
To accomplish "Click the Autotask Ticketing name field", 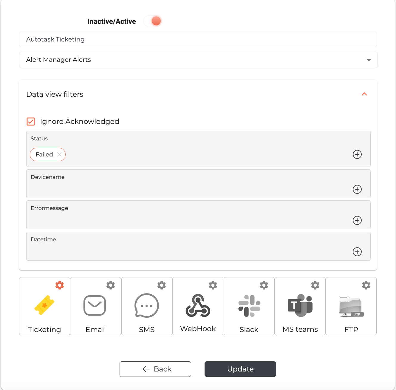I will [198, 39].
